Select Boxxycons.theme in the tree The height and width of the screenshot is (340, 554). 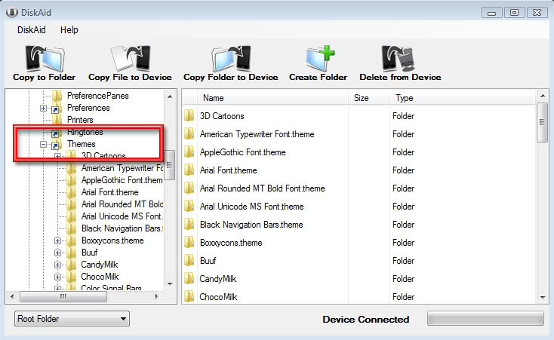tap(112, 240)
